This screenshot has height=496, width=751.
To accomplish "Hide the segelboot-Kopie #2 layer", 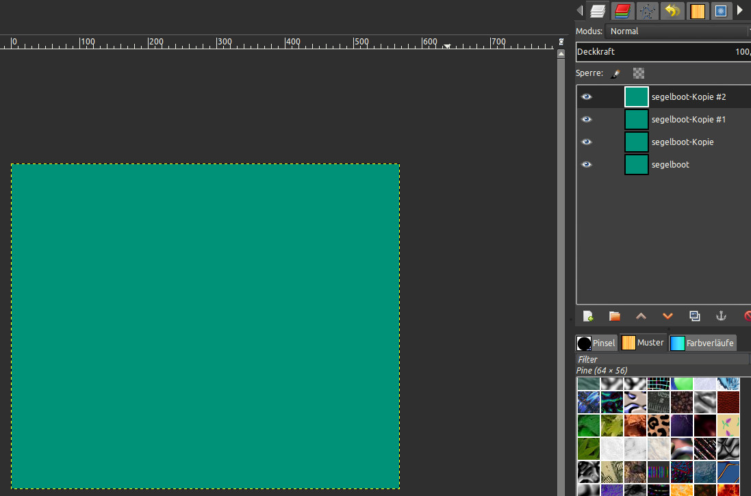I will tap(587, 97).
